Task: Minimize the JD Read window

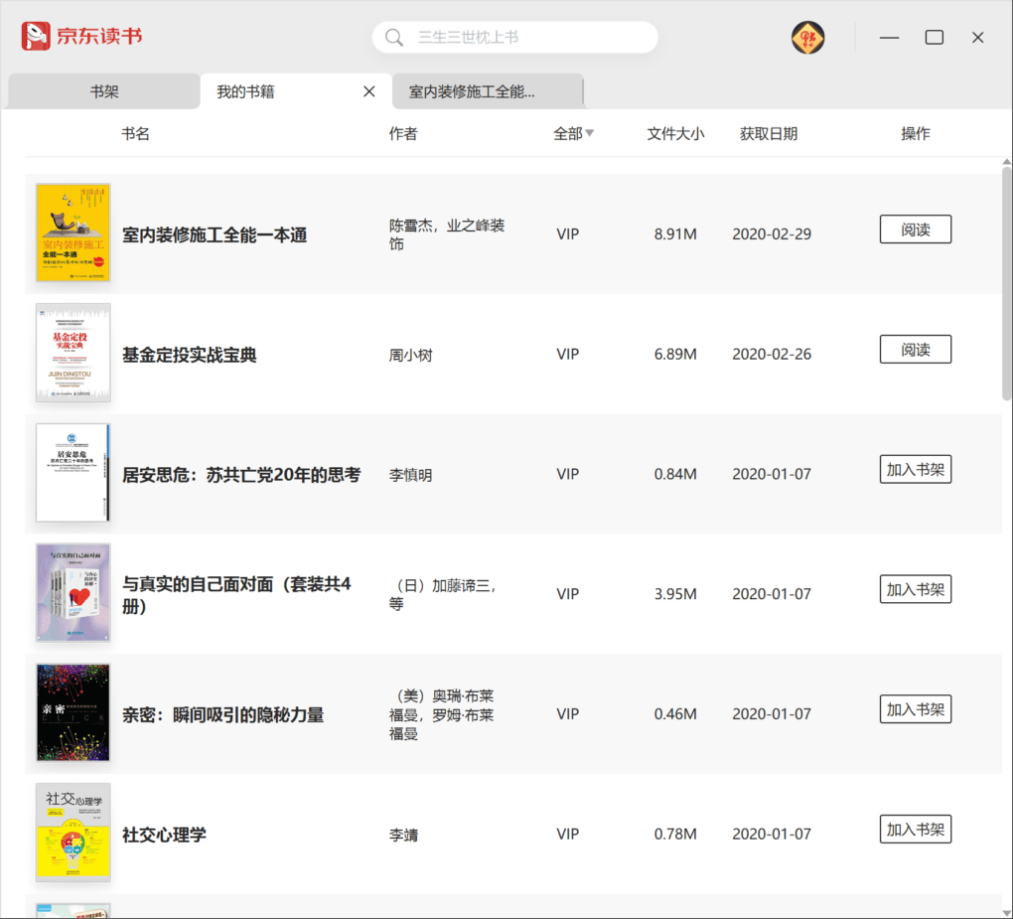Action: click(889, 38)
